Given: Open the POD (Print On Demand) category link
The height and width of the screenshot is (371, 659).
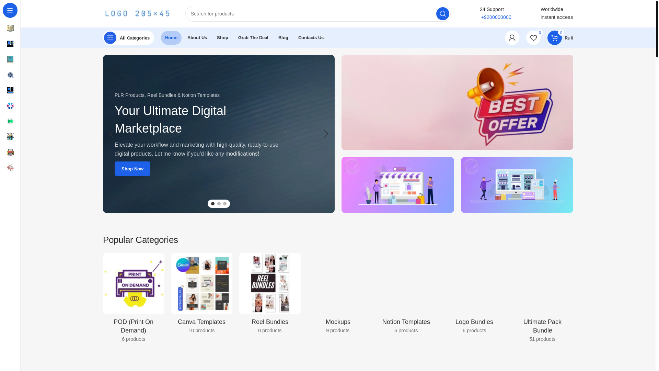Looking at the screenshot, I should [x=134, y=326].
